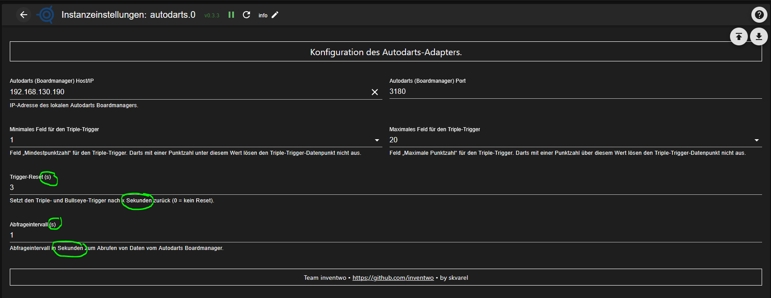Click the info log level text

click(x=263, y=16)
